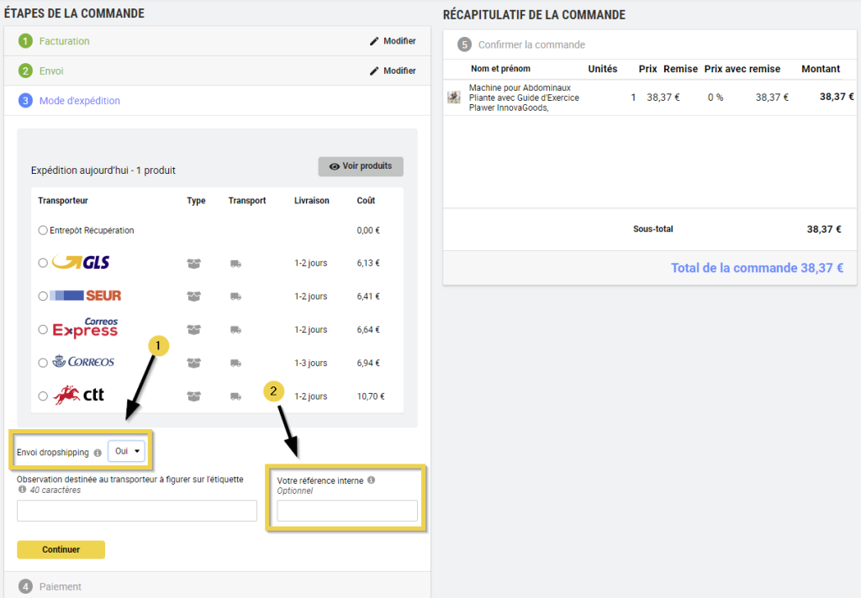Click the CTT carrier logo
Viewport: 861px width, 598px height.
click(79, 396)
